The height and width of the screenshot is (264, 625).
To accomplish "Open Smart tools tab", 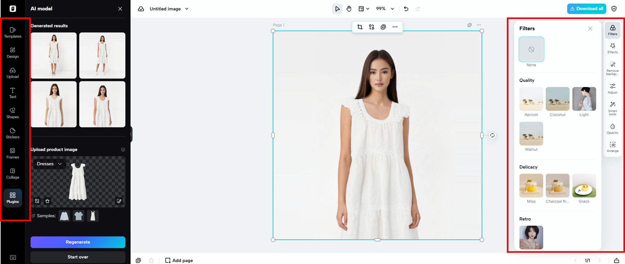I will tap(613, 108).
